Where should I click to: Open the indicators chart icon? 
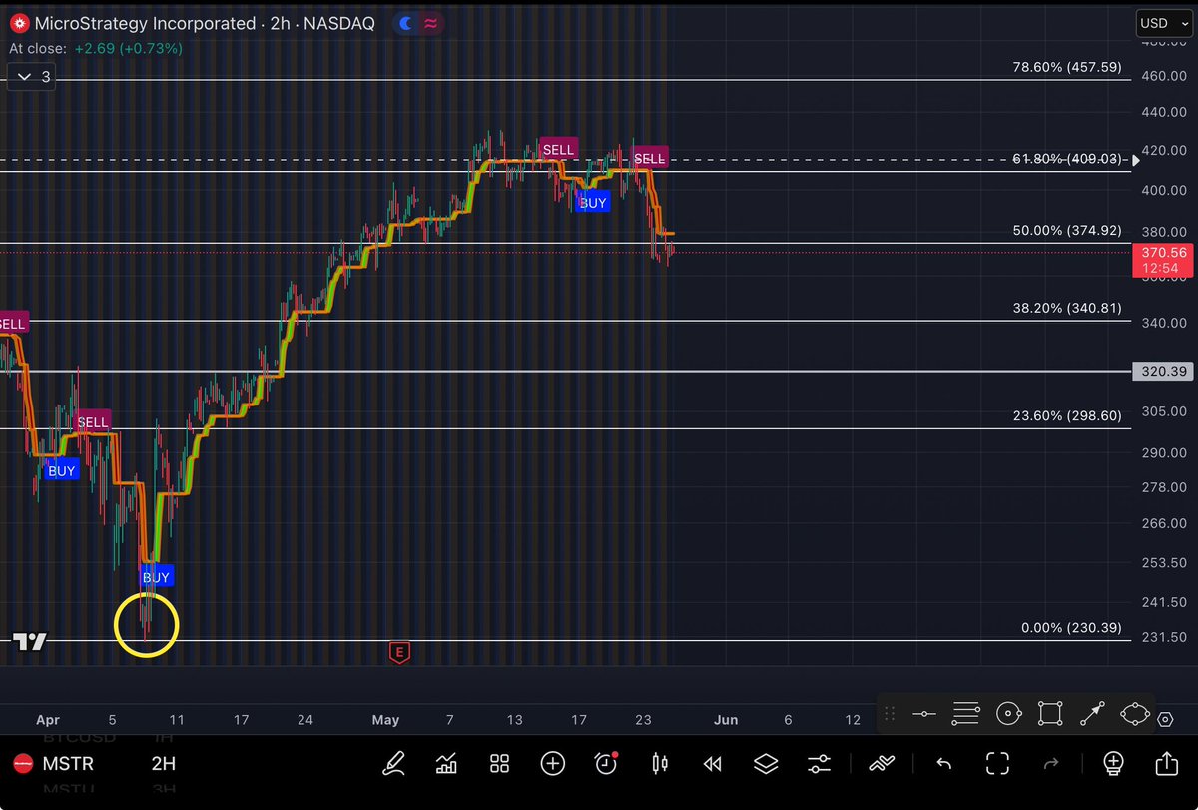pyautogui.click(x=447, y=764)
